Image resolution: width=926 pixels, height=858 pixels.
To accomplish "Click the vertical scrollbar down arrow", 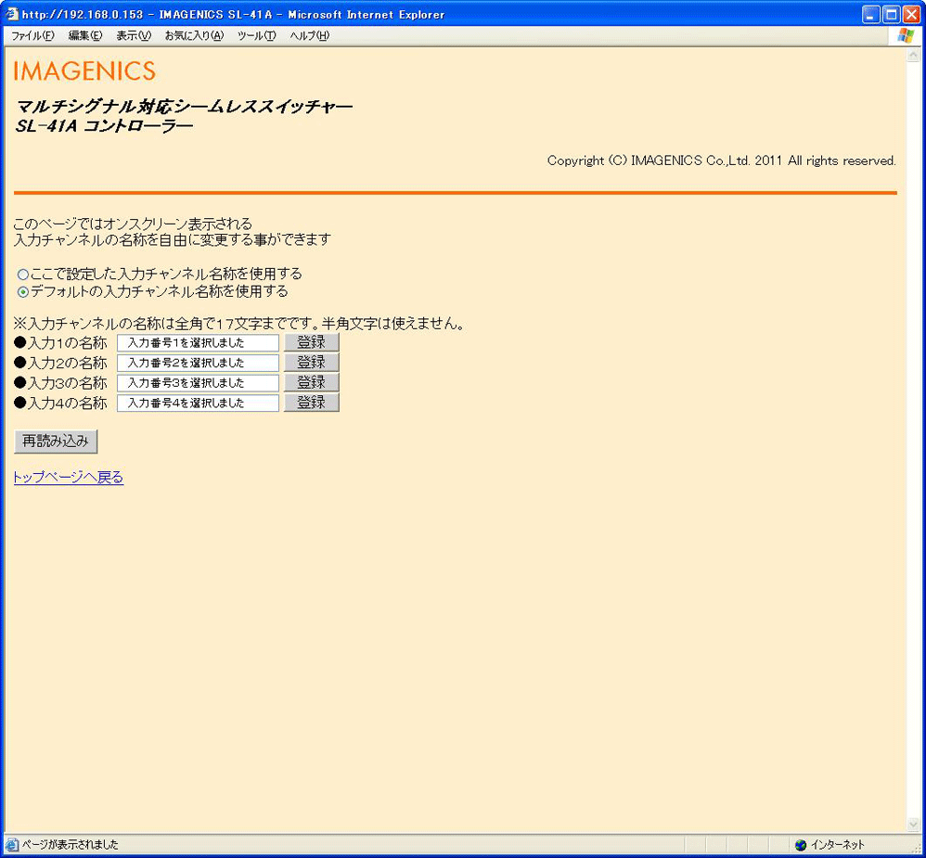I will click(x=913, y=825).
